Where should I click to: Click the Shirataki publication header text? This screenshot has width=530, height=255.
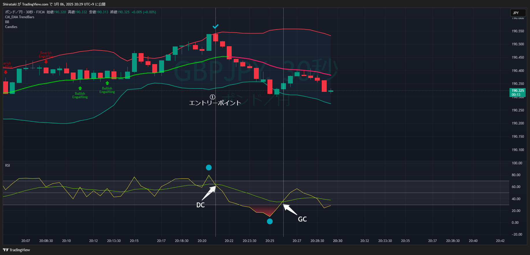click(54, 4)
